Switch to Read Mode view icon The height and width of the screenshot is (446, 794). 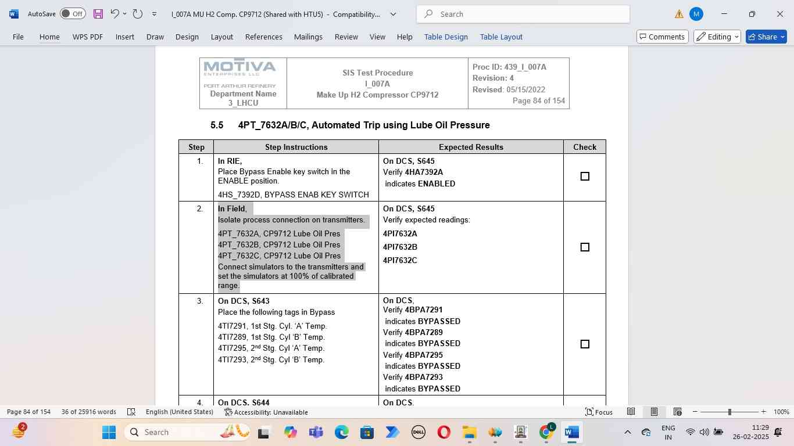631,412
